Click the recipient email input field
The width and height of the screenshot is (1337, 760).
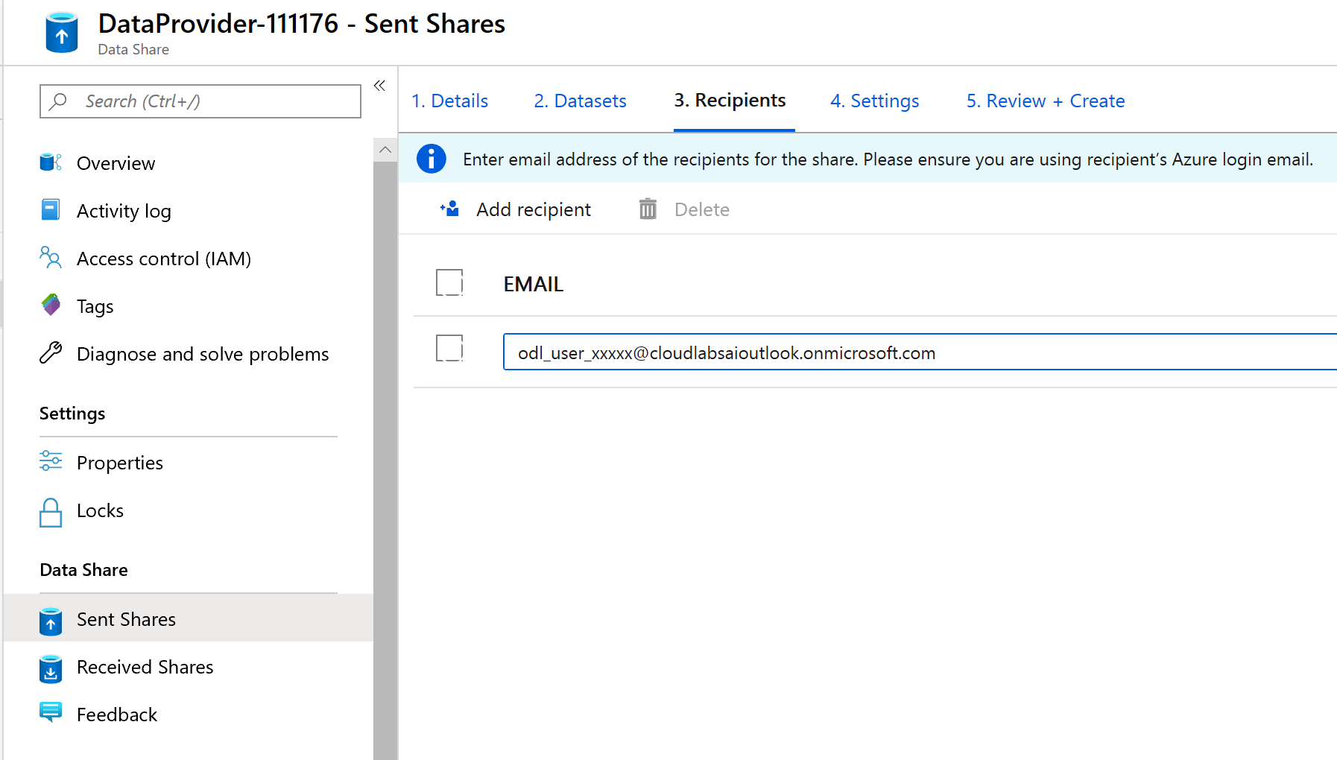pos(920,352)
